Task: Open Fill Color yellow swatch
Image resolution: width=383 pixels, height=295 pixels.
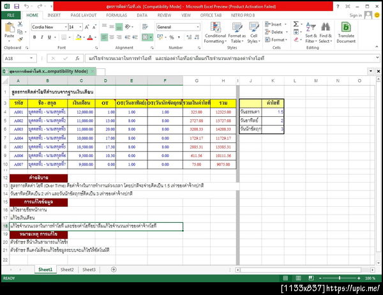Action: pyautogui.click(x=79, y=37)
